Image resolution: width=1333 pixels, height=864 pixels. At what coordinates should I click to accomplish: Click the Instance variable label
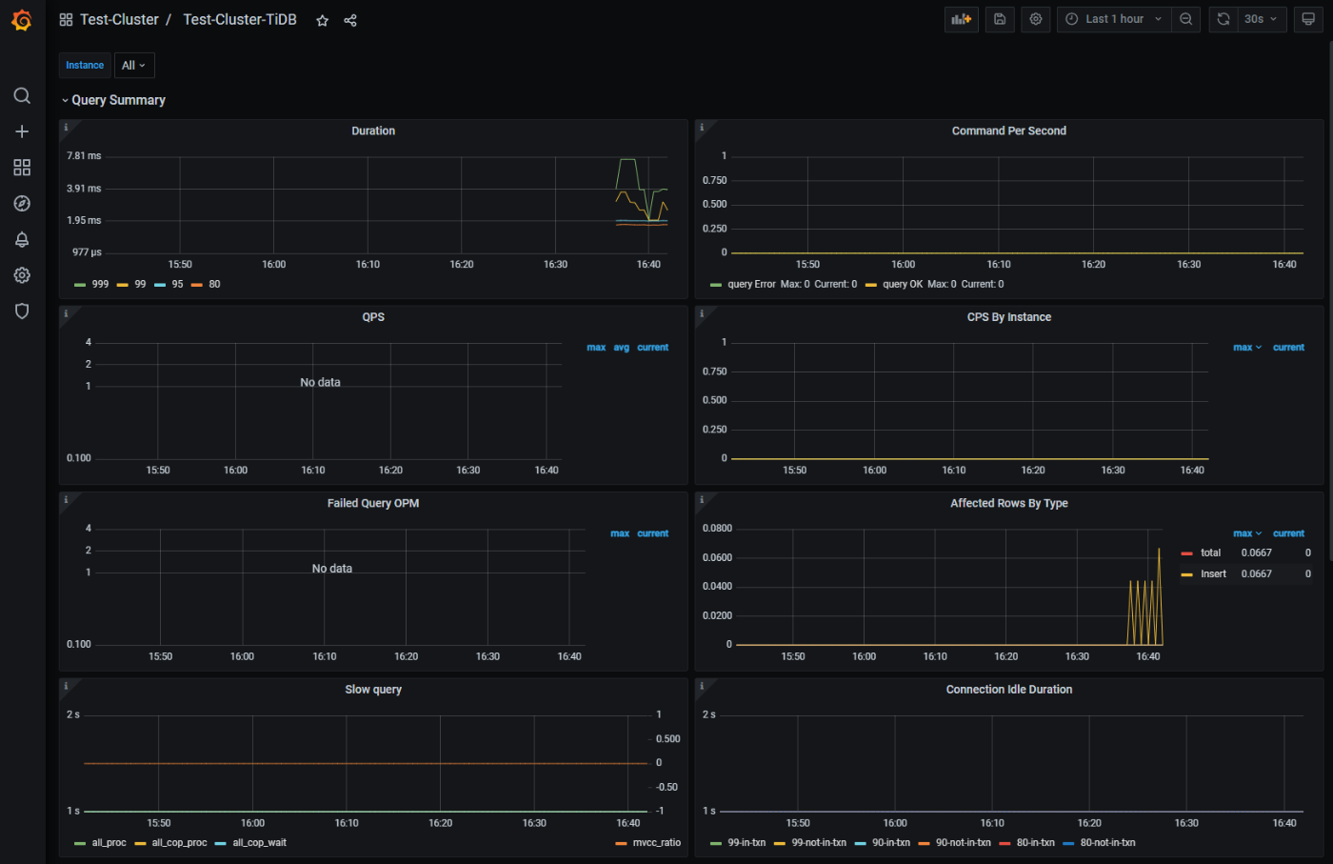85,66
